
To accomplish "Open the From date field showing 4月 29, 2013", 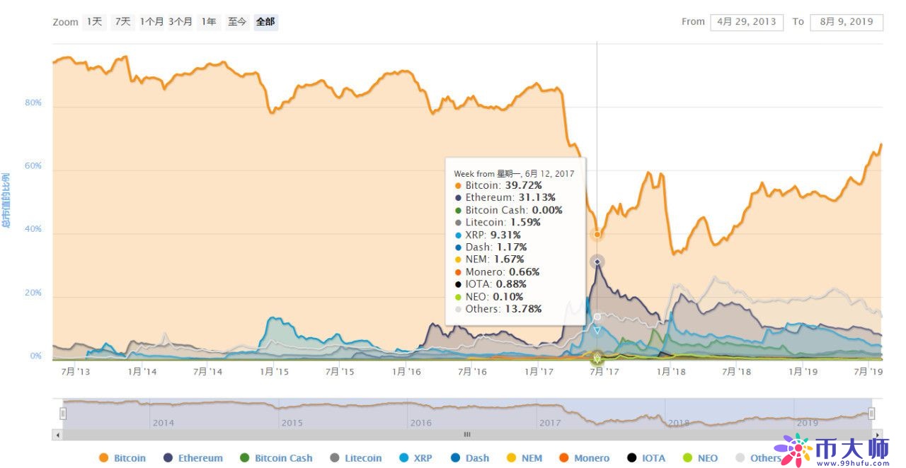I will pyautogui.click(x=747, y=22).
